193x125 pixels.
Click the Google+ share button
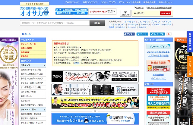coord(169,34)
